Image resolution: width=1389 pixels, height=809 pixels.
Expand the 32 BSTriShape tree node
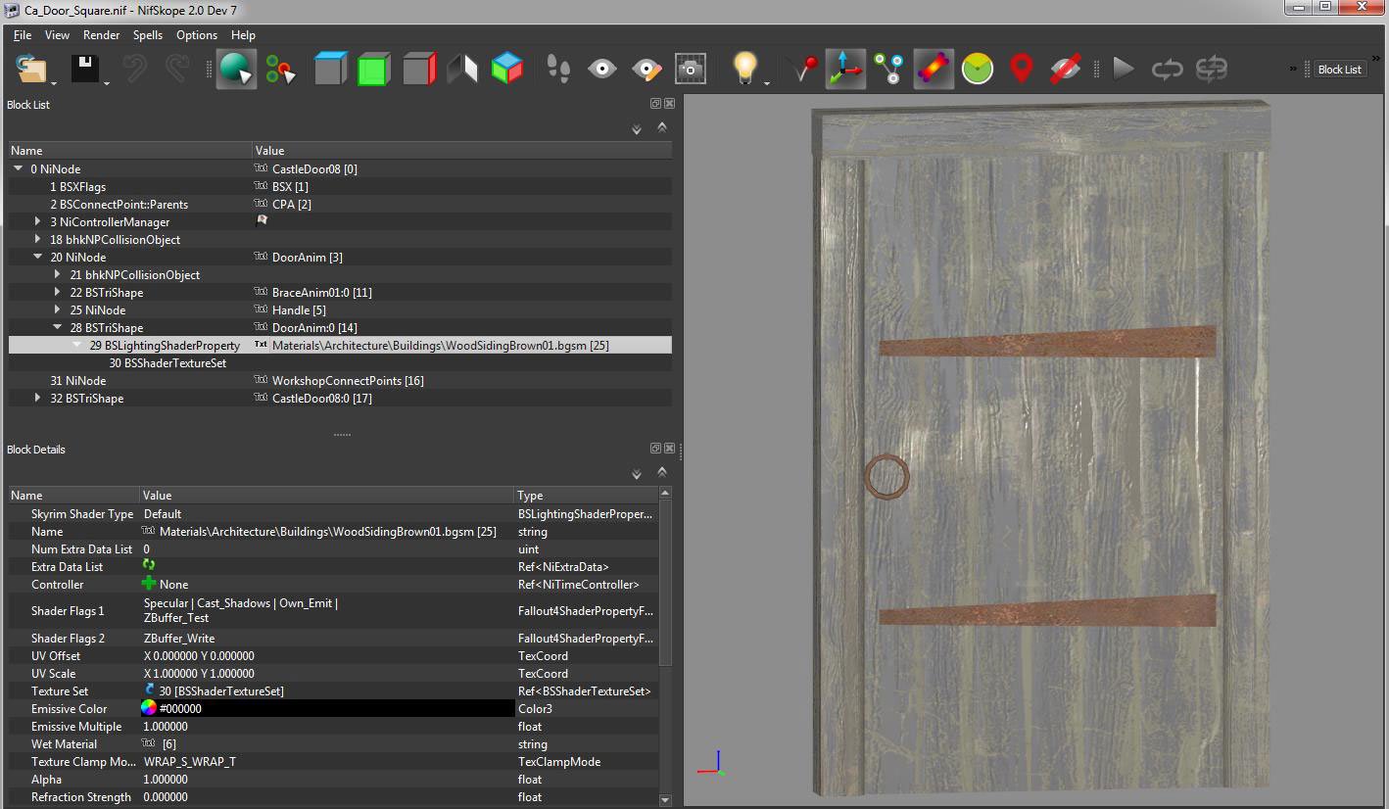click(x=38, y=399)
